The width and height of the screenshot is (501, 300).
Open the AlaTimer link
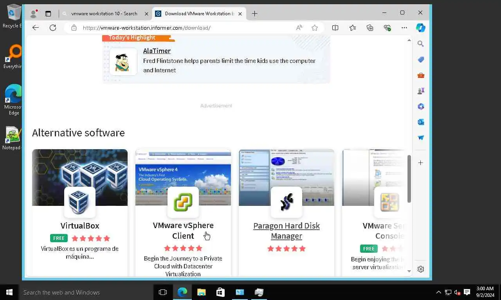point(157,51)
